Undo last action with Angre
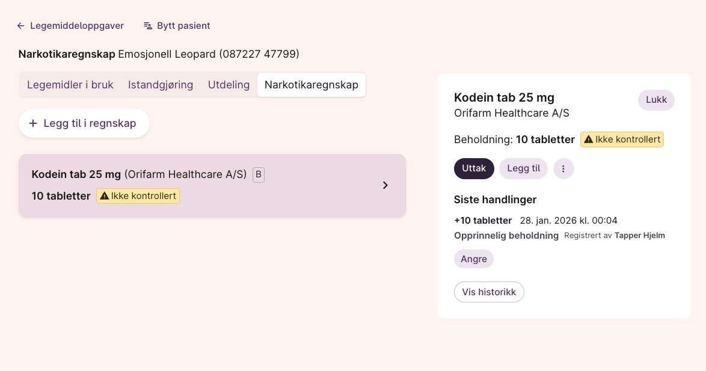The image size is (706, 371). tap(474, 259)
